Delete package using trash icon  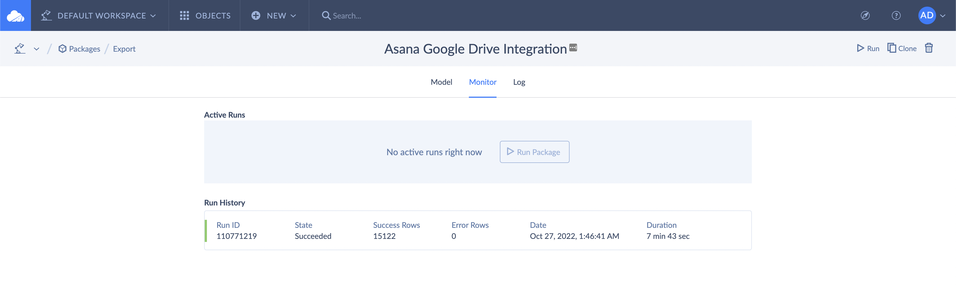(x=929, y=48)
